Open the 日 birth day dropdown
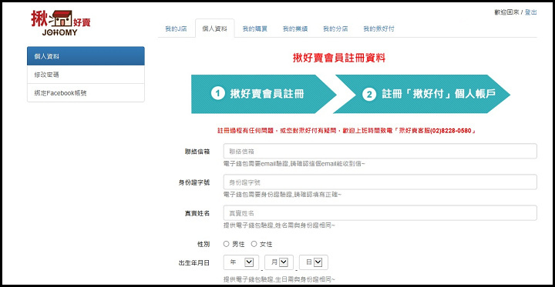 pos(314,262)
